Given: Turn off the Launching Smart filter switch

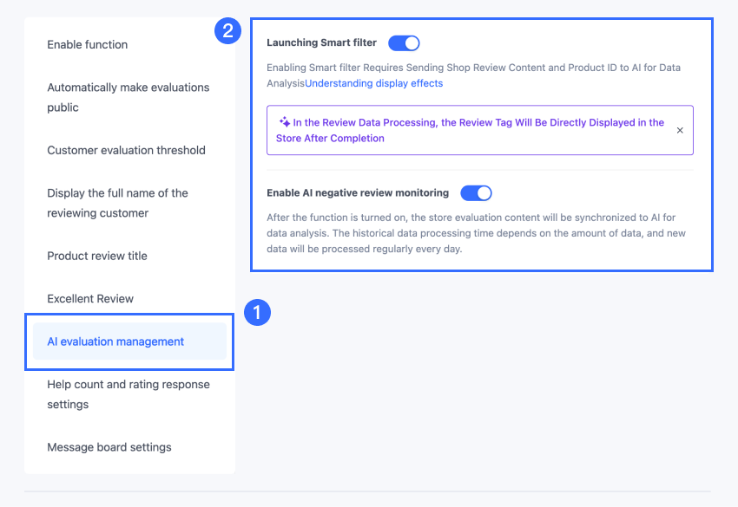Looking at the screenshot, I should click(x=404, y=42).
